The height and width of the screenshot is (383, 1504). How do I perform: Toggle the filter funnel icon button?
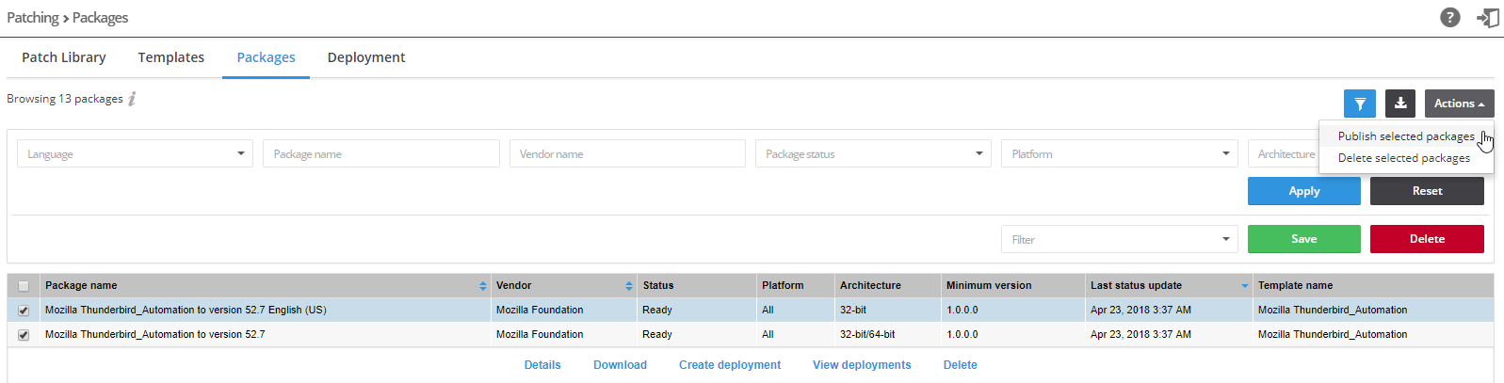tap(1359, 104)
